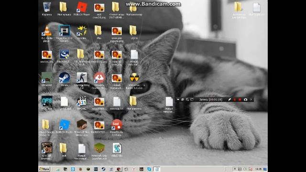Viewport: 306px width, 172px height.
Task: Launch Counter-Strike 1.6 shortcut
Action: coord(82,78)
